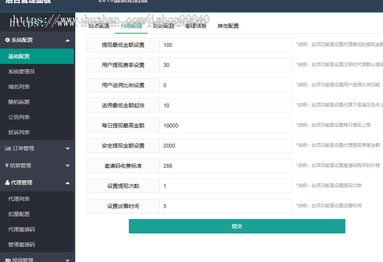Switch to the 站点配置 tab
Screen dimensions: 383x262
pos(98,26)
